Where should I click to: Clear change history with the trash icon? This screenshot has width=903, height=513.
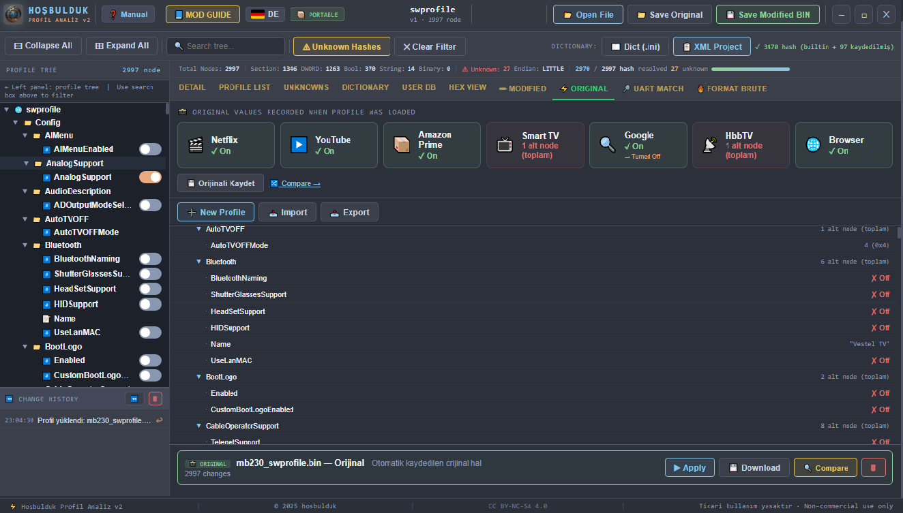pyautogui.click(x=156, y=399)
